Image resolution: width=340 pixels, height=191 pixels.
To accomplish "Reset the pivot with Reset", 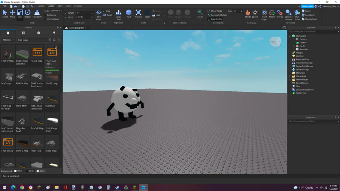I will click(x=108, y=15).
